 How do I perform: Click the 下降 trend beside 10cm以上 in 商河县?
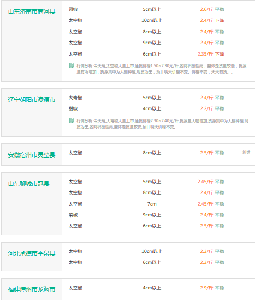220,20
